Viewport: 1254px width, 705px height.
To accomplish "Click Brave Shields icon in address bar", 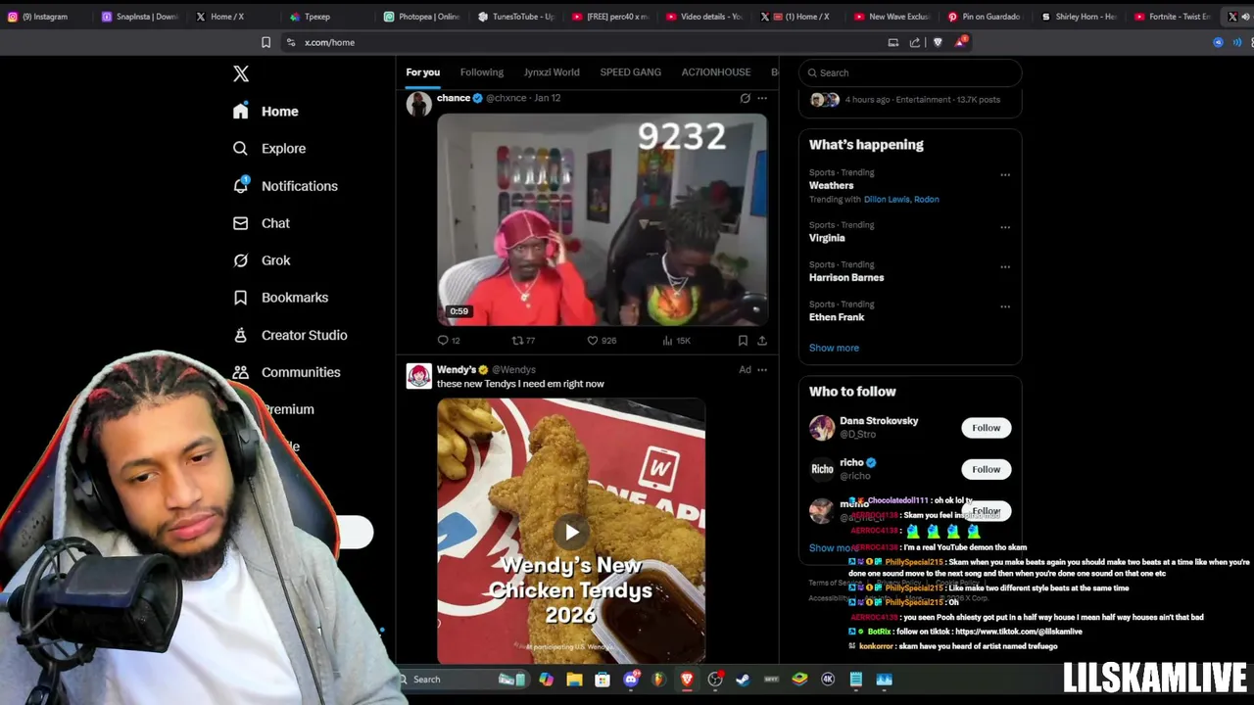I will pyautogui.click(x=938, y=42).
